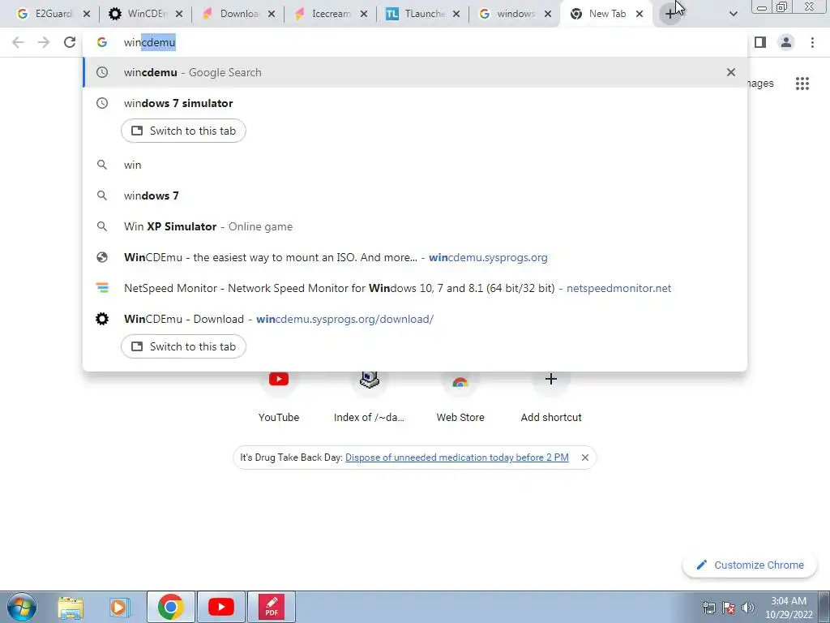Go forward to next page
The height and width of the screenshot is (623, 830).
pos(44,42)
